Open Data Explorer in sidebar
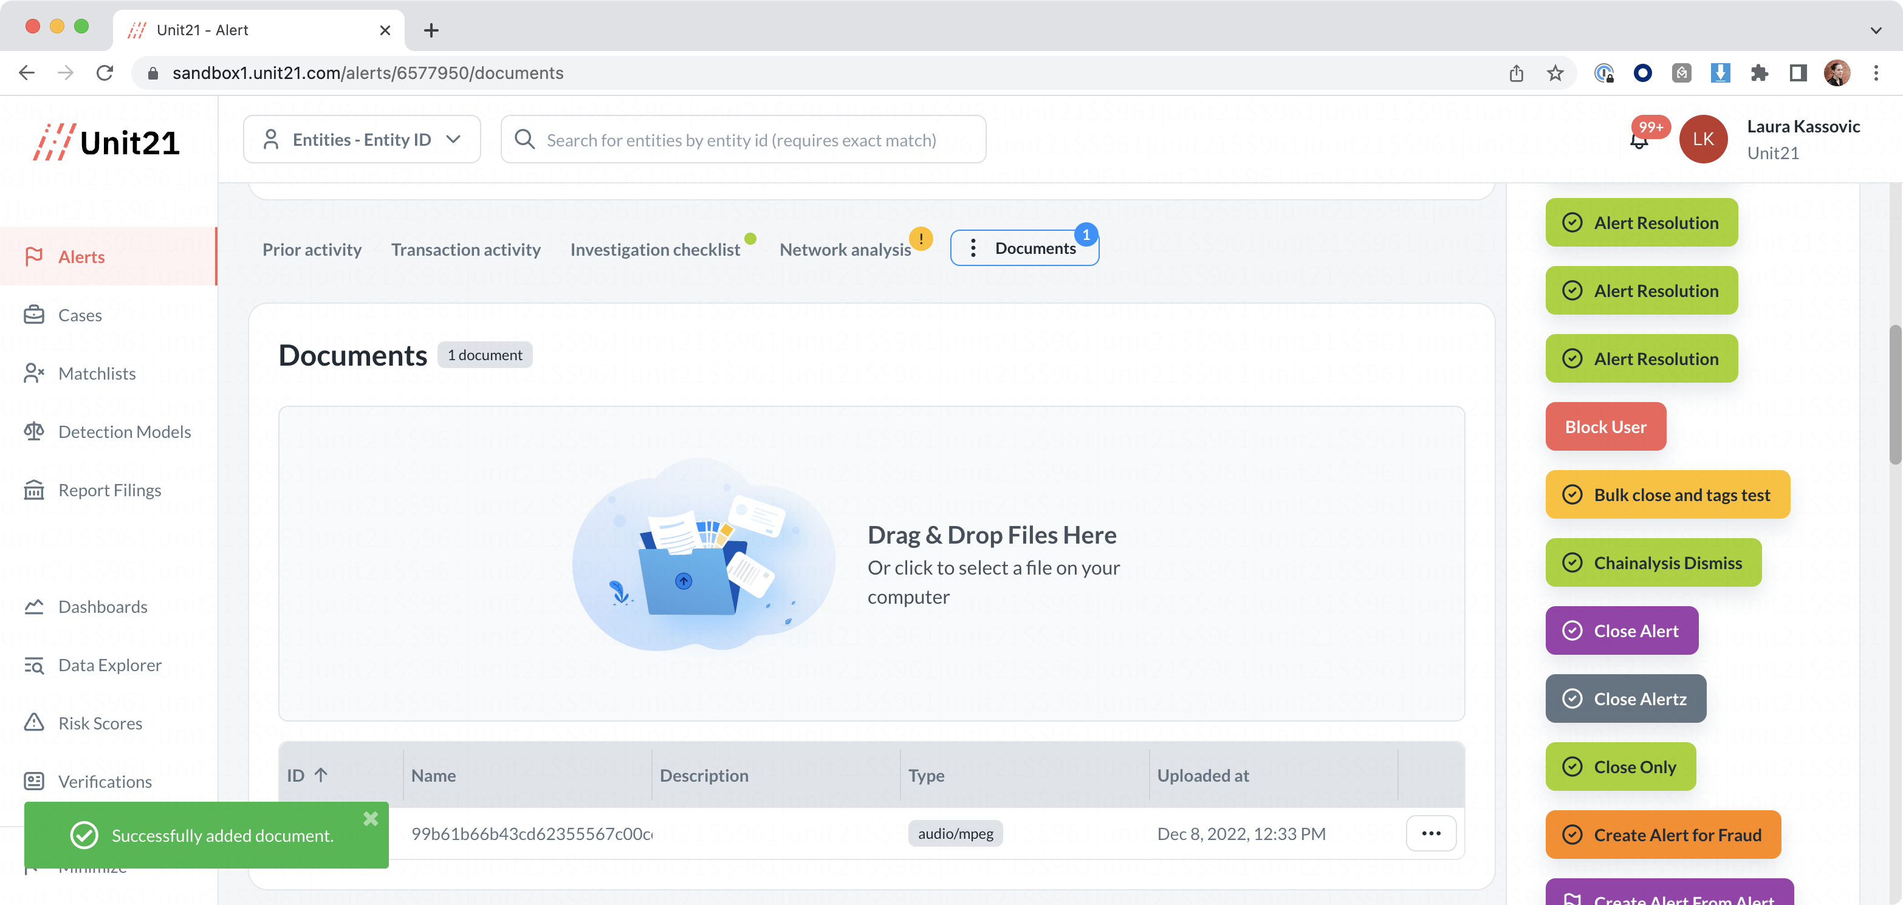1903x905 pixels. [109, 665]
